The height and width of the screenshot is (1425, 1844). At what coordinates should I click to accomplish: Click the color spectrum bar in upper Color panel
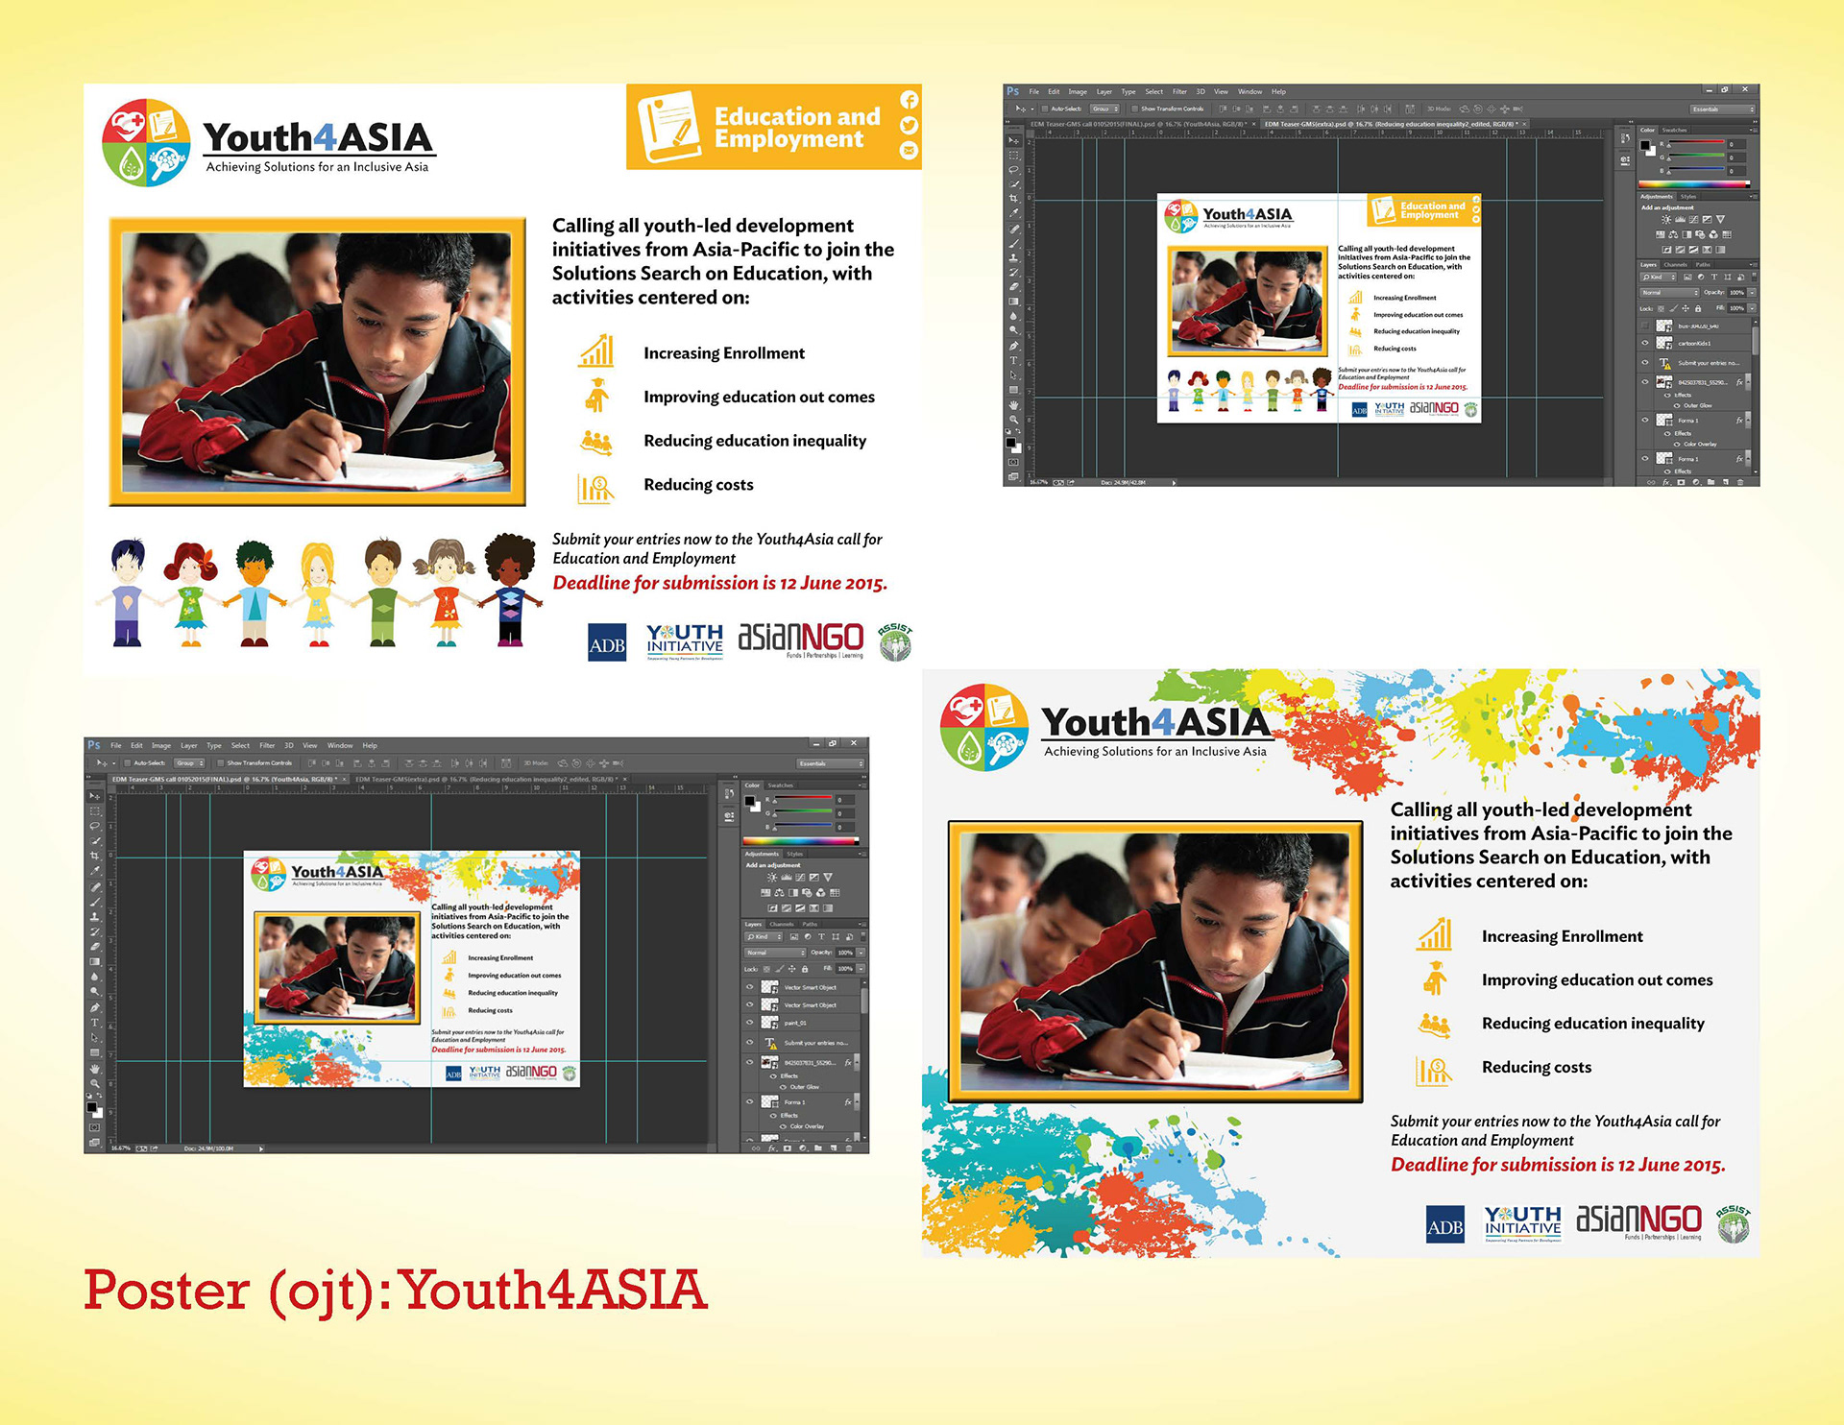(x=1693, y=183)
